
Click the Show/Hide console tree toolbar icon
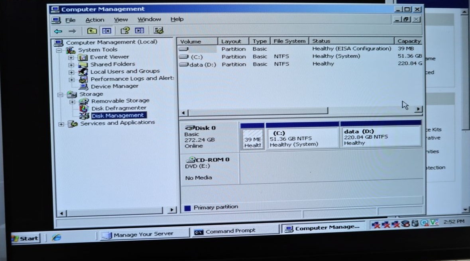tap(106, 30)
